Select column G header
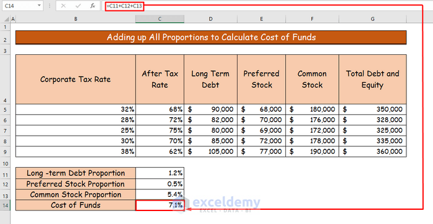 tap(372, 19)
